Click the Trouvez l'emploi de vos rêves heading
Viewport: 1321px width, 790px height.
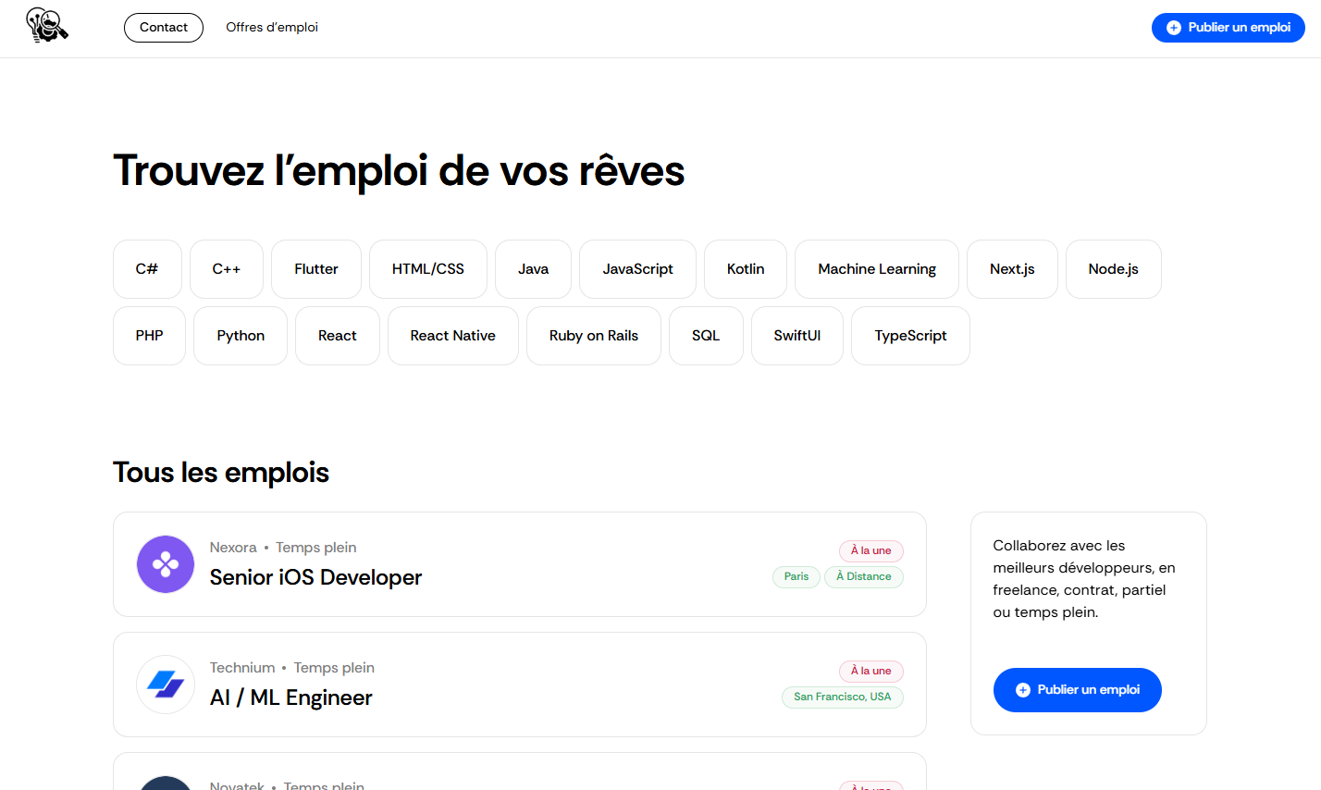(399, 171)
